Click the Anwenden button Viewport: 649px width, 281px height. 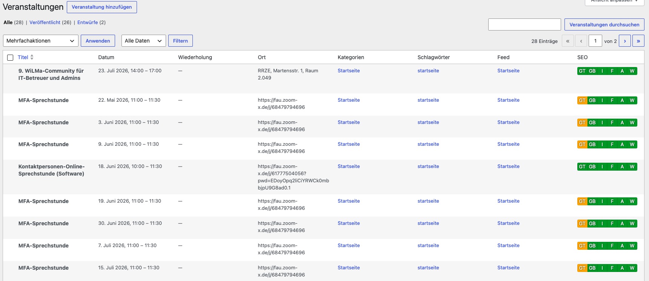click(x=98, y=41)
